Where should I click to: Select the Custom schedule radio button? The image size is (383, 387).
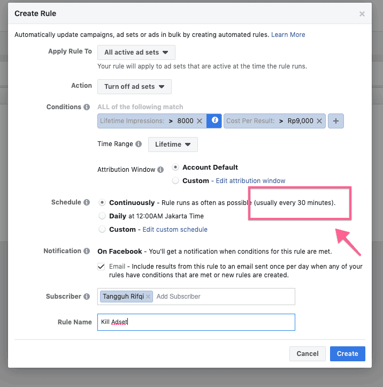102,229
